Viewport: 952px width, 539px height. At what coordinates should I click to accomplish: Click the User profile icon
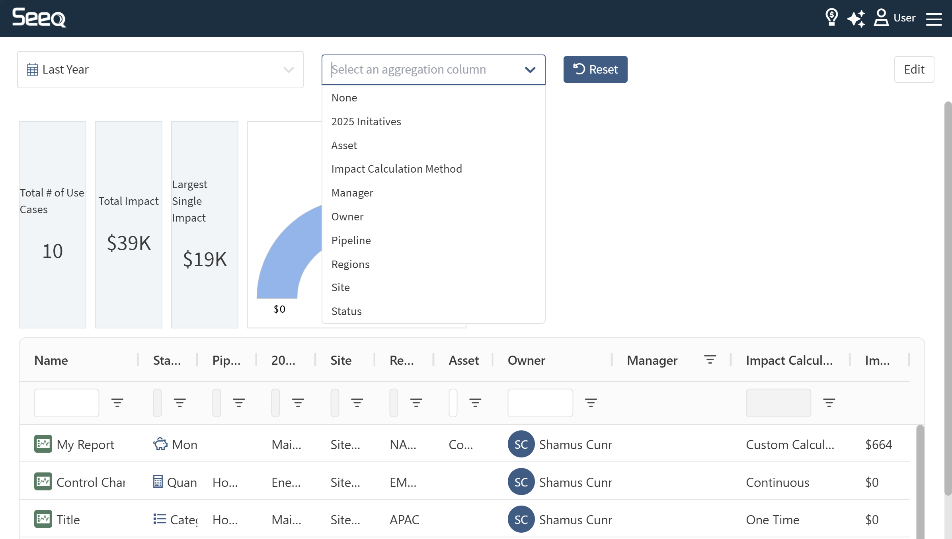pyautogui.click(x=881, y=18)
